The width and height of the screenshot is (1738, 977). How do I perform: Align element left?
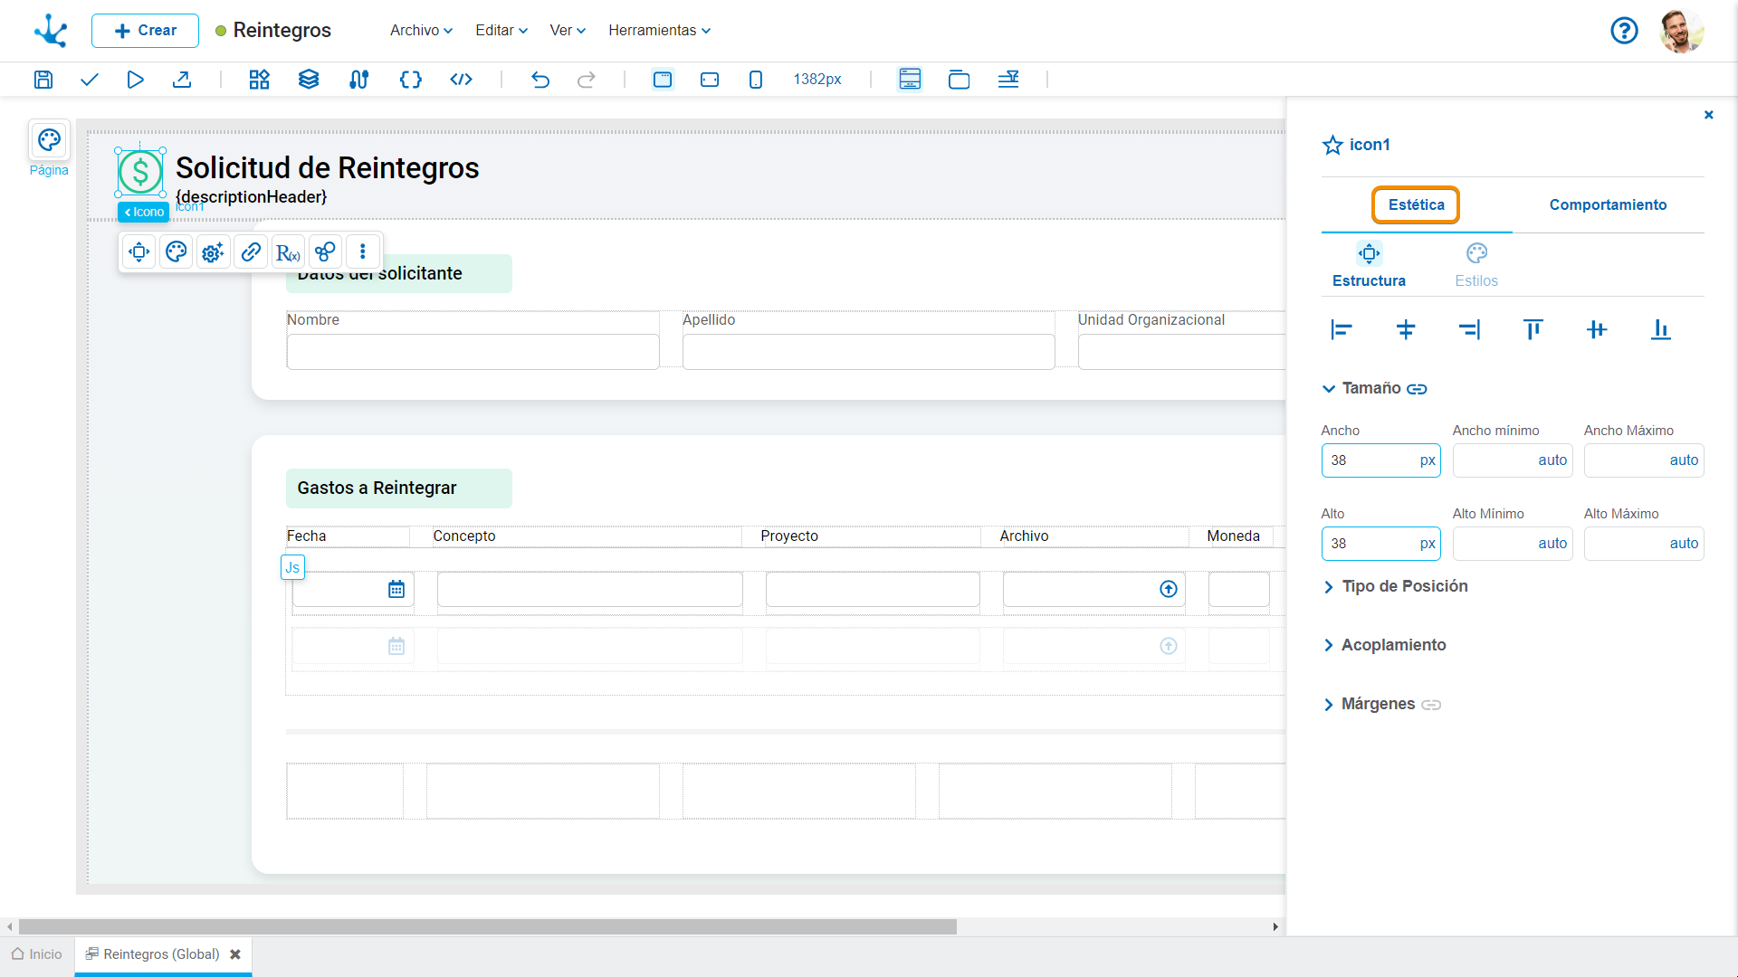pyautogui.click(x=1342, y=330)
